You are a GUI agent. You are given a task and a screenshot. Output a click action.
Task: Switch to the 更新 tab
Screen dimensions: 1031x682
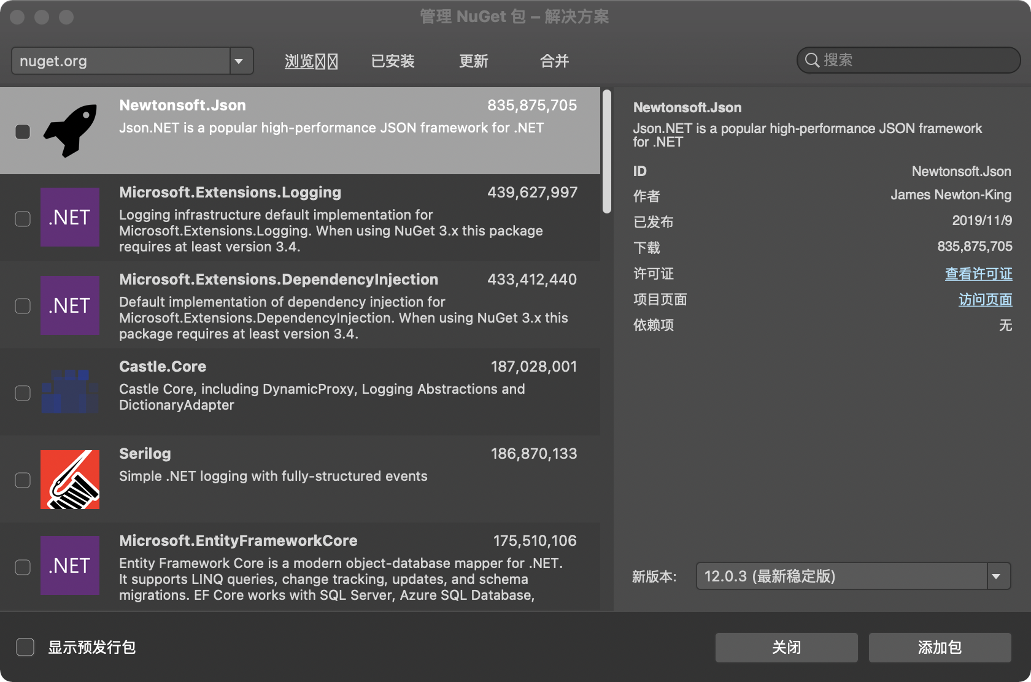(x=473, y=61)
